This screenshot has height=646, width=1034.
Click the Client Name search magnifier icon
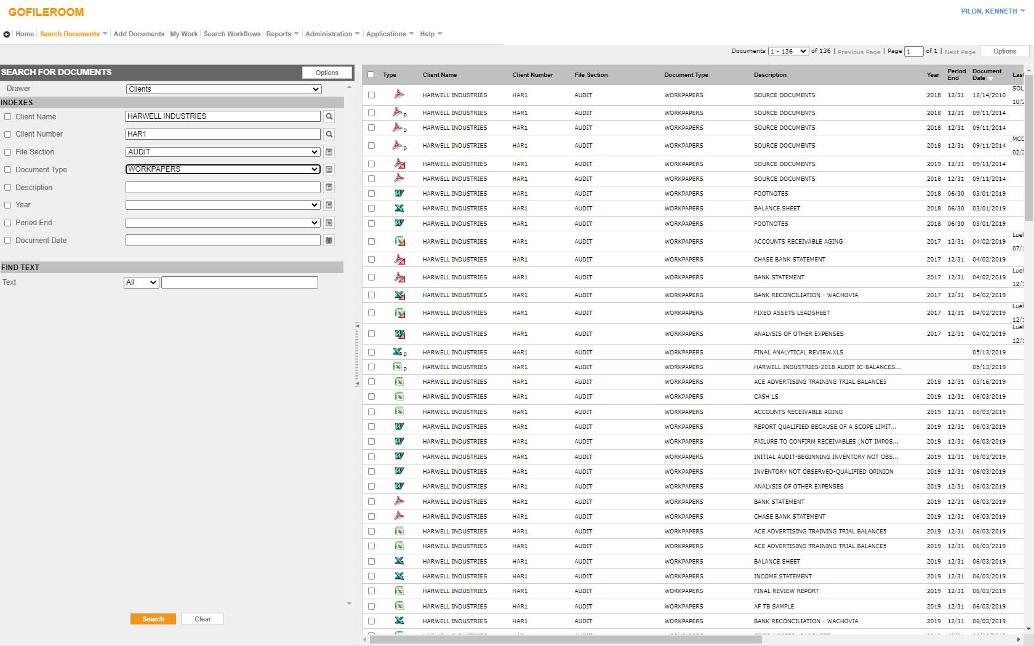pyautogui.click(x=329, y=116)
